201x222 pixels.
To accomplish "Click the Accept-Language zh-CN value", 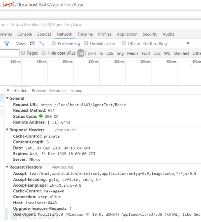I will [66, 185].
